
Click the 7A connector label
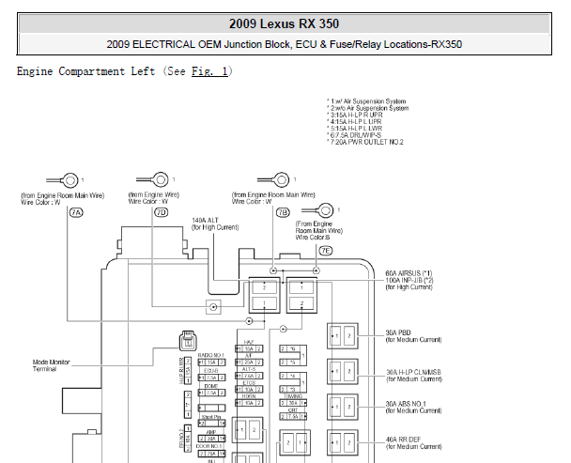click(x=76, y=212)
